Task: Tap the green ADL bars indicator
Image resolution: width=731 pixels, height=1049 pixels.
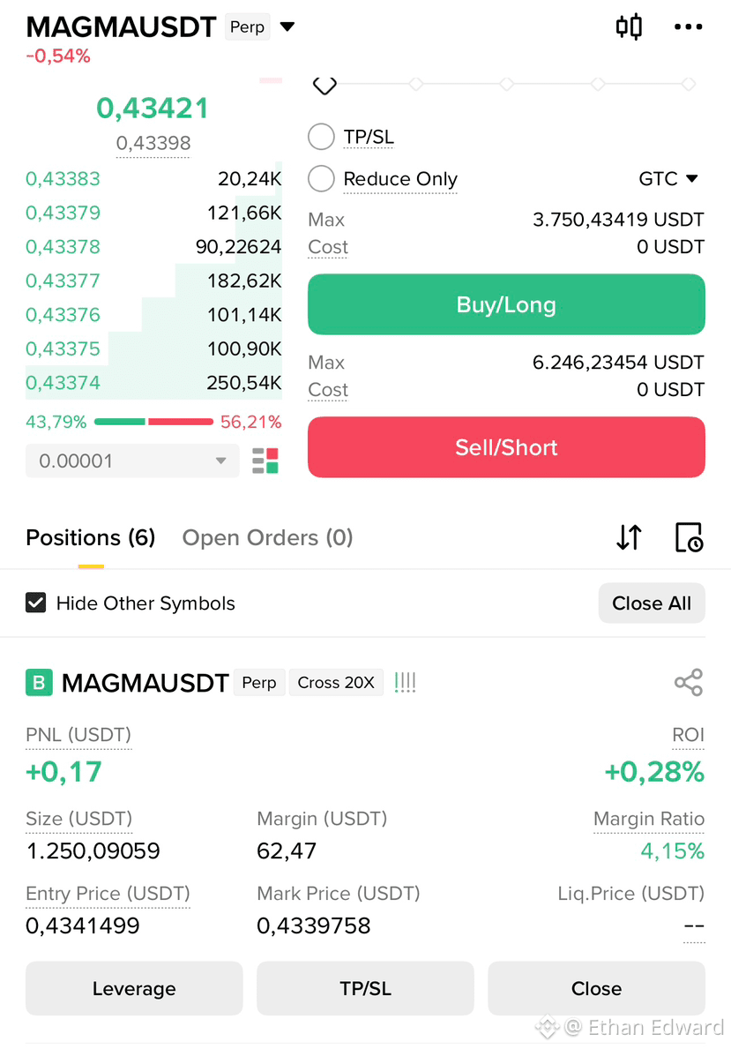Action: coord(405,682)
